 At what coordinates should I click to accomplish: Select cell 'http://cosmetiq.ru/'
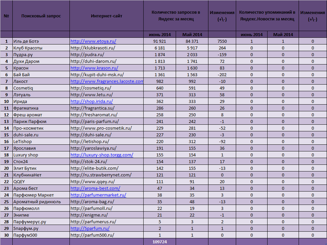[106, 88]
